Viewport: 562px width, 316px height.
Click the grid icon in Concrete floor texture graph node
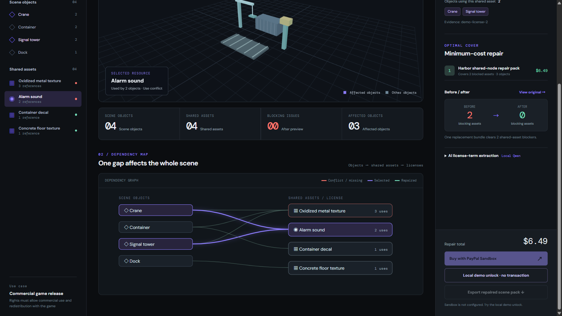pos(296,268)
